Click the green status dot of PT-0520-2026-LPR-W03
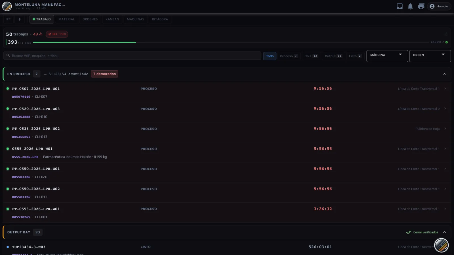454x255 pixels. (8, 109)
